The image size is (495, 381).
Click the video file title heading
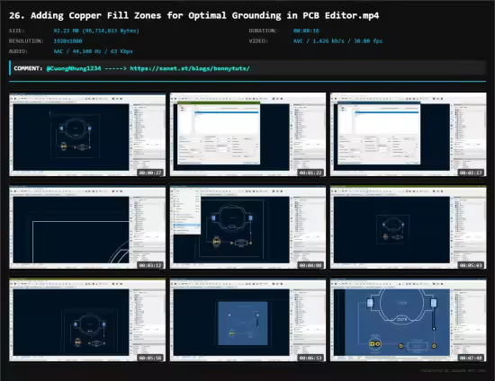(193, 15)
